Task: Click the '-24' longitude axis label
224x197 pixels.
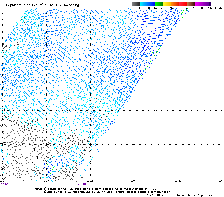Action: click(x=90, y=181)
